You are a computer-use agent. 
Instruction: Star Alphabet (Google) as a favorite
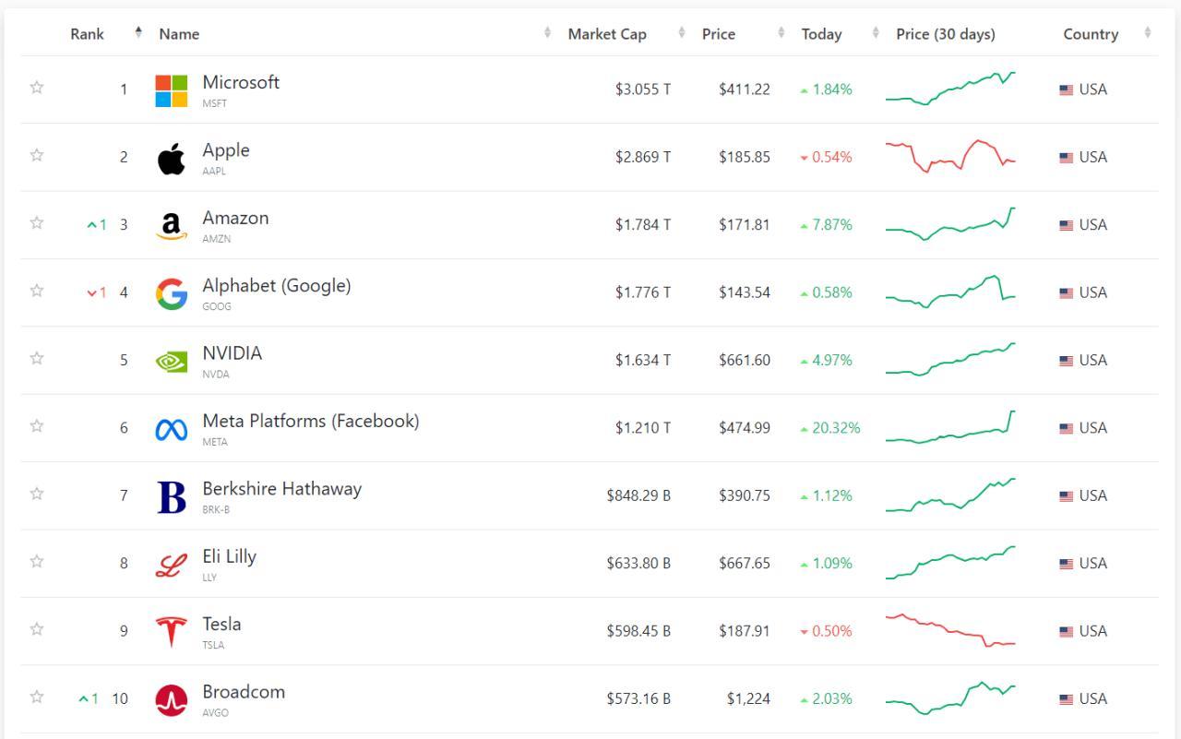tap(37, 290)
